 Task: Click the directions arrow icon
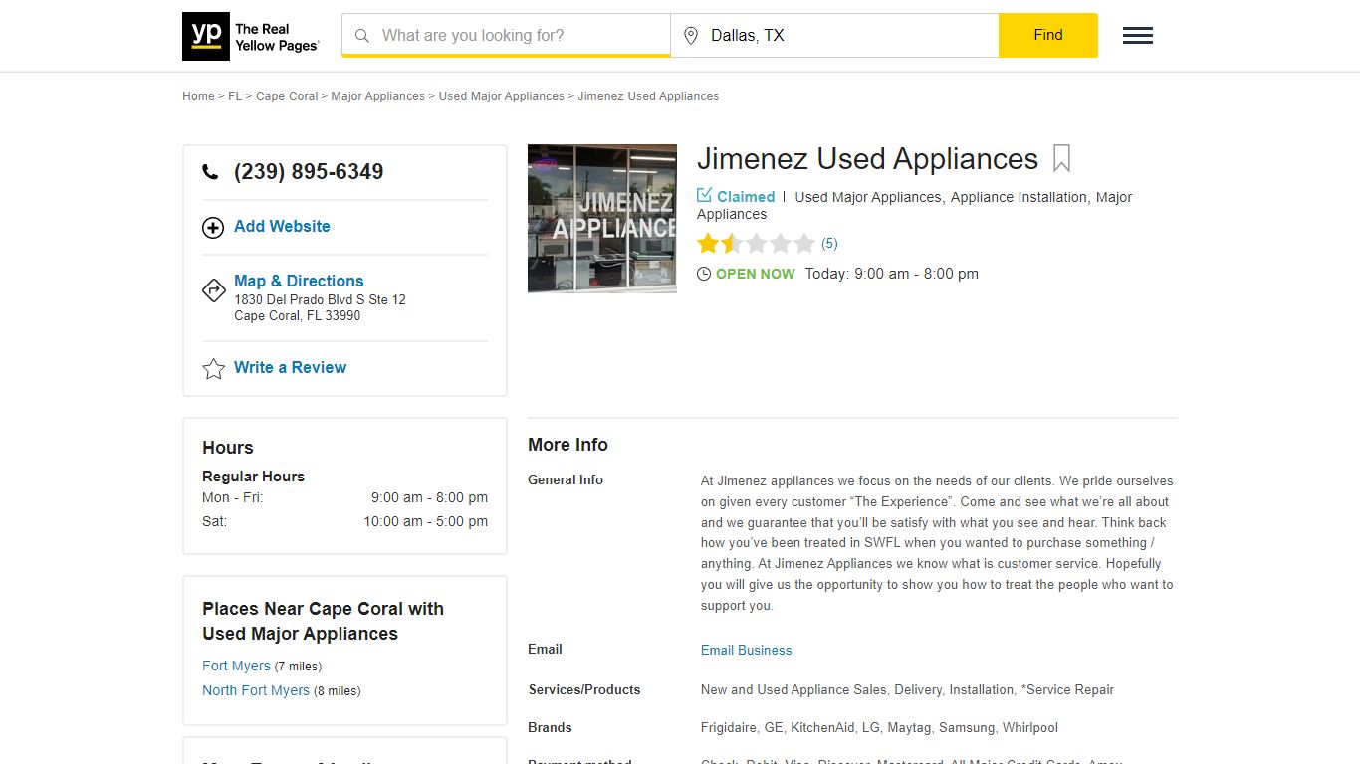[x=213, y=289]
